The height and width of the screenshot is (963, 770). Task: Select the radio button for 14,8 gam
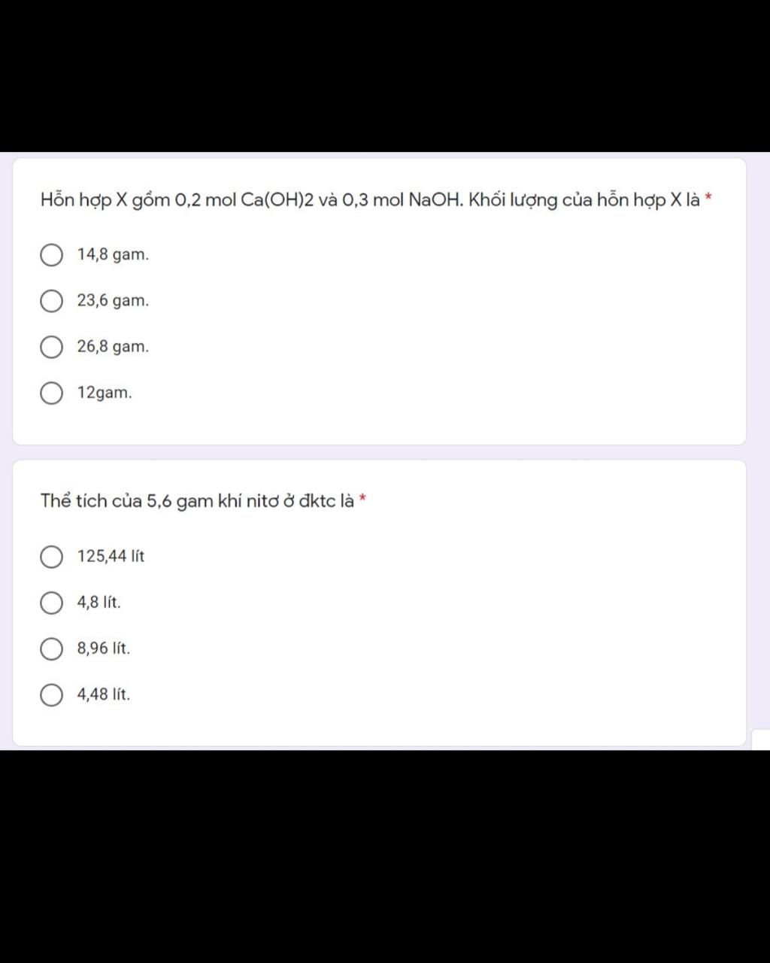coord(51,256)
